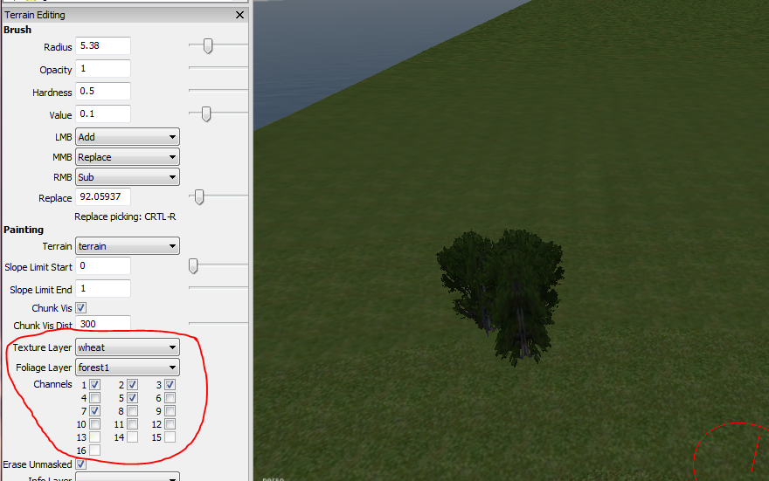Click the "Replace picking: CRTL-R" text
Viewport: 769px width, 481px height.
point(125,216)
